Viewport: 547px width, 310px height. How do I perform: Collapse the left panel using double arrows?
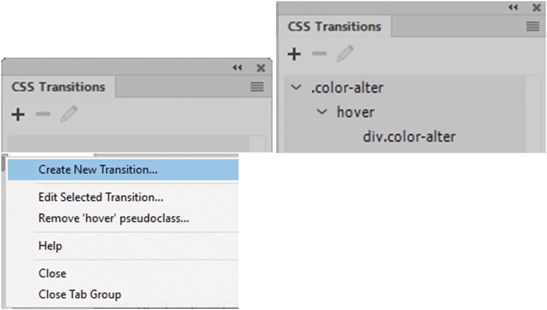click(237, 68)
